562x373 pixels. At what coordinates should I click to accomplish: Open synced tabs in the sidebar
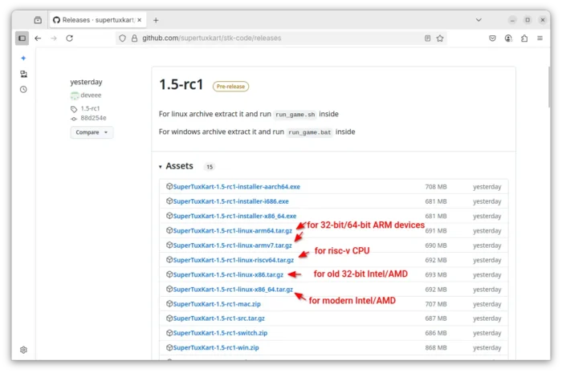coord(23,74)
